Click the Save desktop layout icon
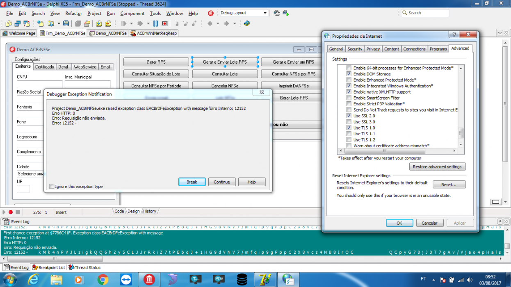The image size is (511, 287). point(276,13)
